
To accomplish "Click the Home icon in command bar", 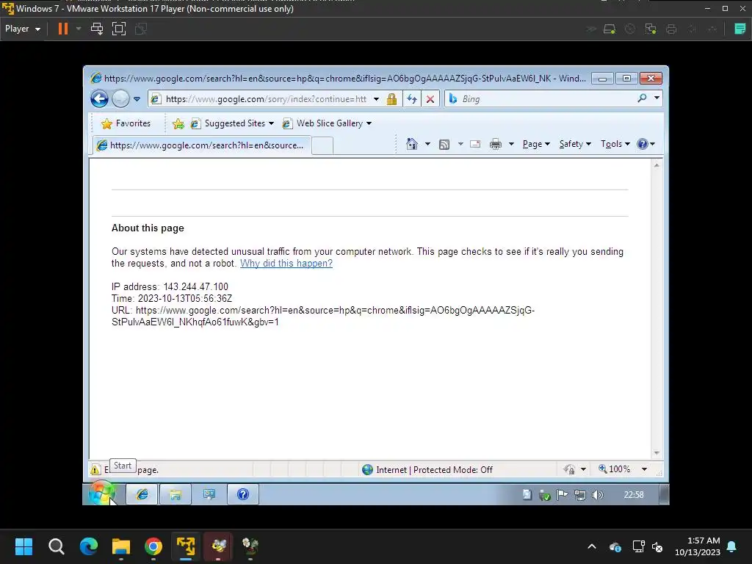I will 411,144.
